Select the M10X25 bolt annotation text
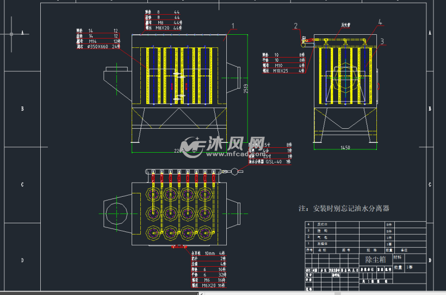The height and width of the screenshot is (295, 446). tap(282, 71)
